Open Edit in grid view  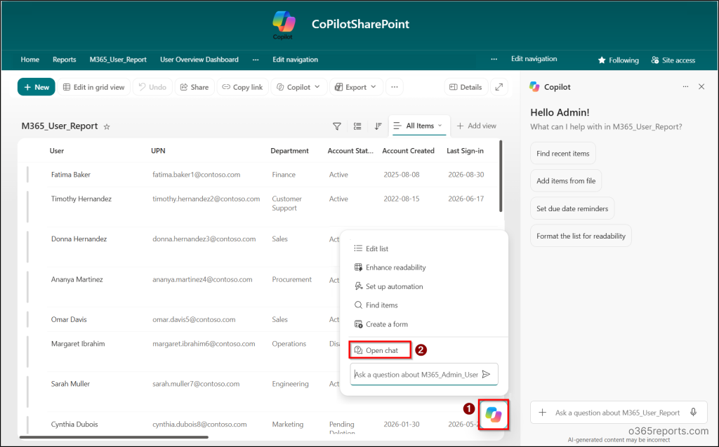point(93,86)
